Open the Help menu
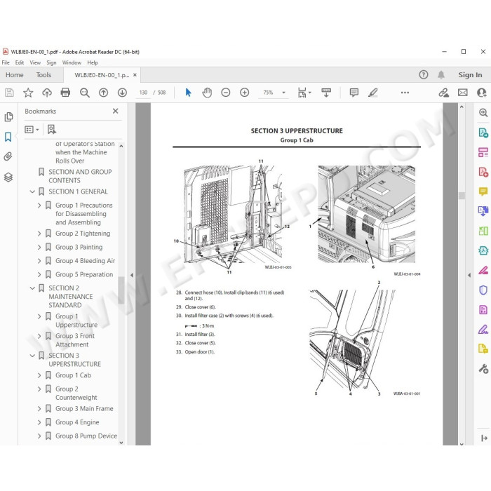The image size is (491, 491). point(93,62)
